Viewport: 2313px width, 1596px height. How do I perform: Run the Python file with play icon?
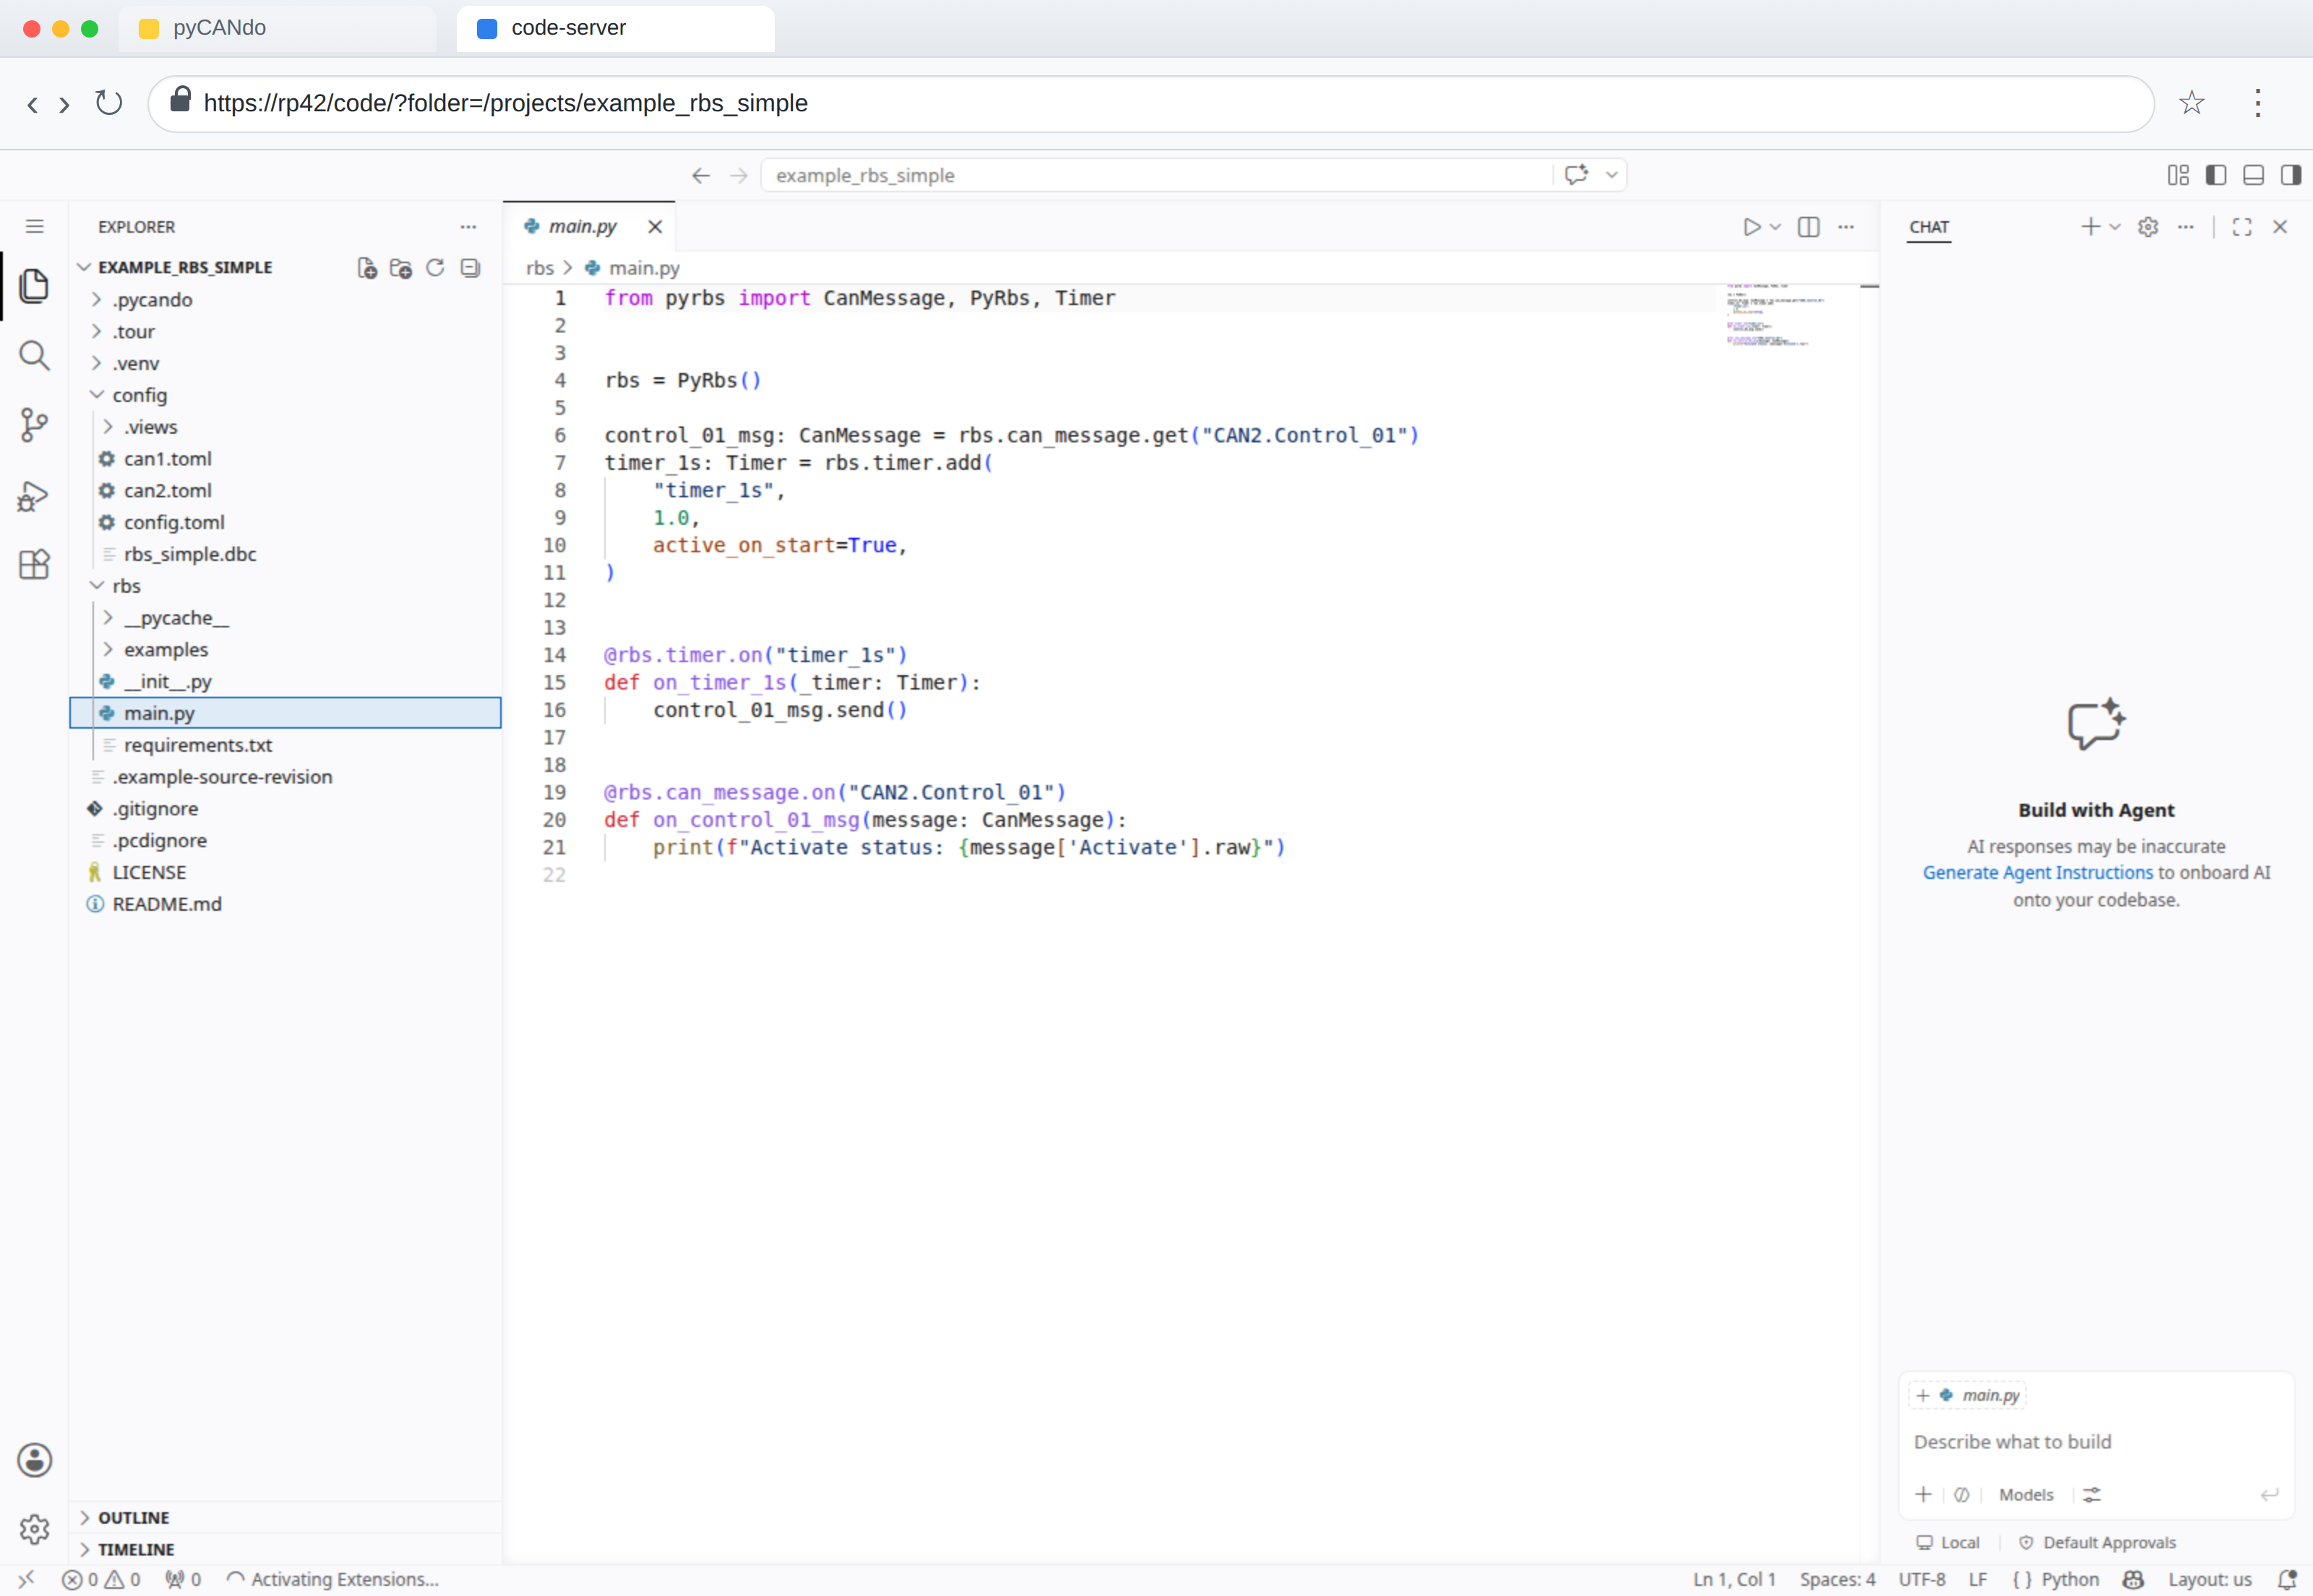[1751, 227]
